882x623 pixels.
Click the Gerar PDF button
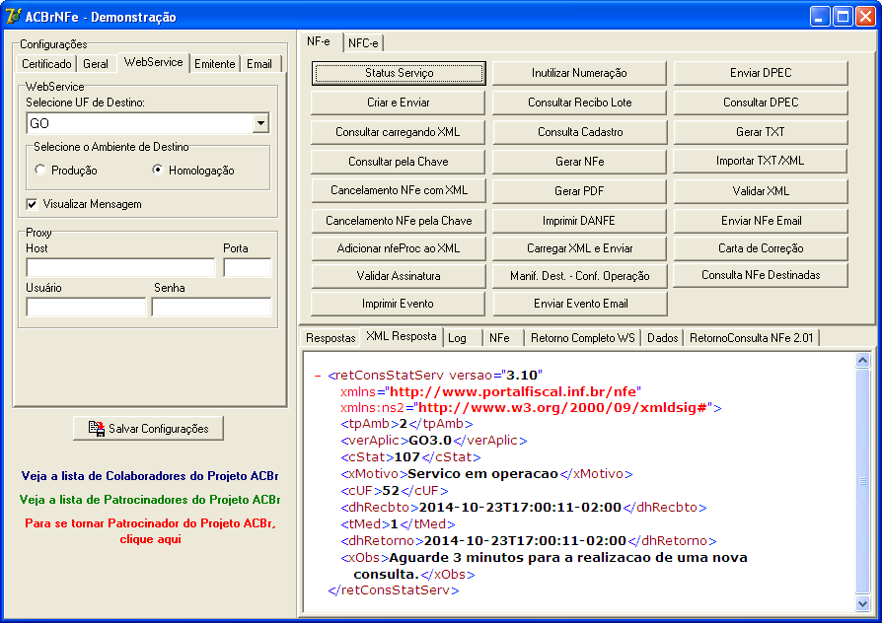(579, 191)
